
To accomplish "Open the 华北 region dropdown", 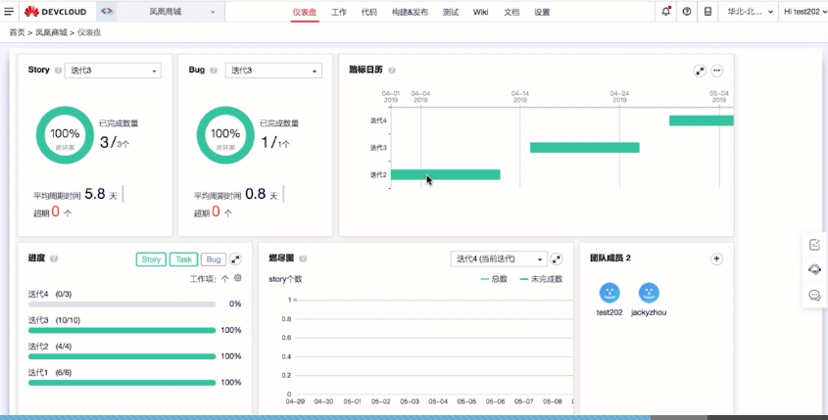I will 750,12.
